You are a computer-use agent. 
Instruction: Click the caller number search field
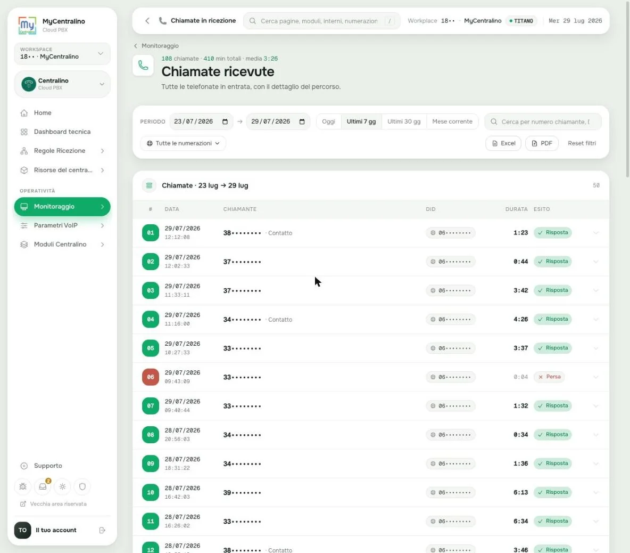pos(543,122)
